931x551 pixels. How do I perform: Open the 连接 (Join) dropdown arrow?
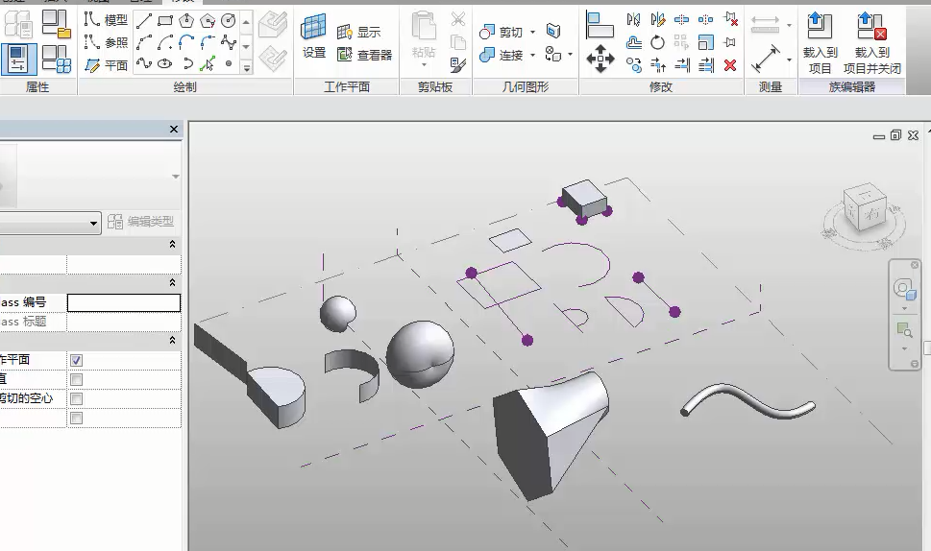(x=531, y=56)
